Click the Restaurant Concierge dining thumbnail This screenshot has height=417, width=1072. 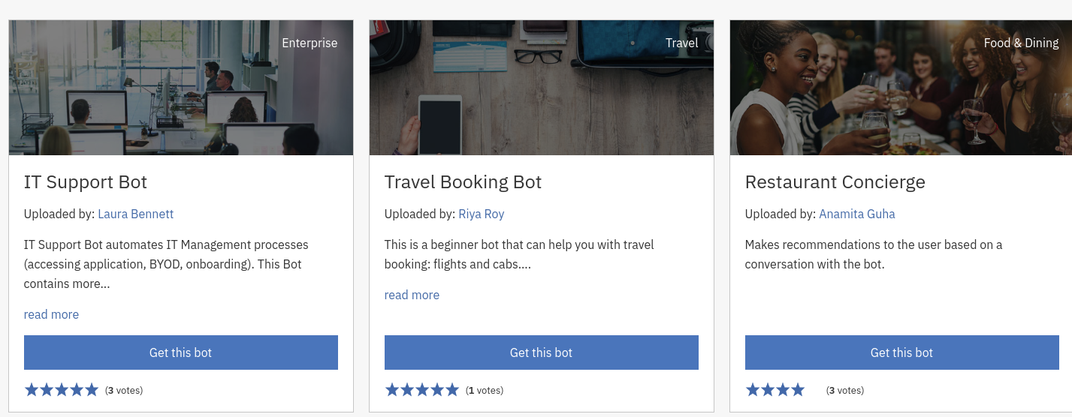pos(901,88)
